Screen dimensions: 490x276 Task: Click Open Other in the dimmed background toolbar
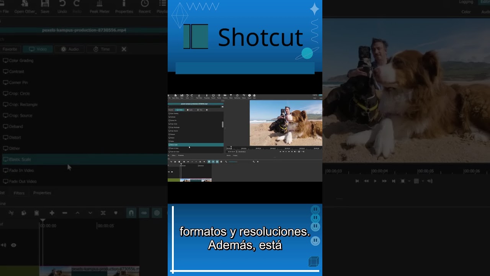click(25, 7)
